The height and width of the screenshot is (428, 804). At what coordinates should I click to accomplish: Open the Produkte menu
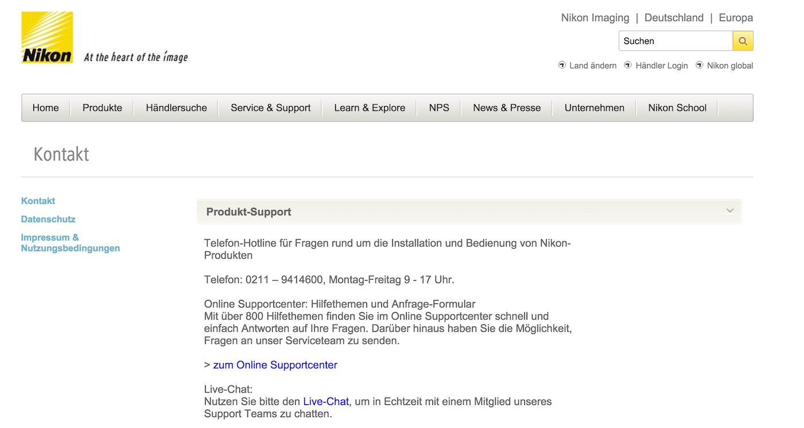tap(102, 108)
